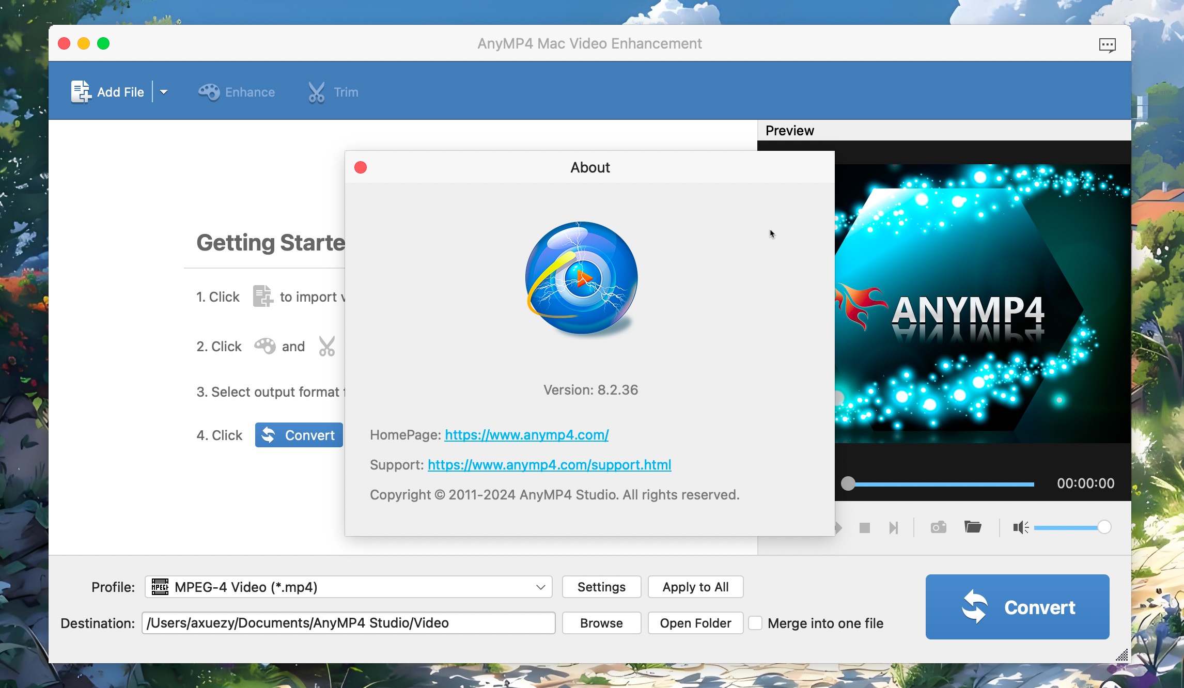The image size is (1184, 688).
Task: Click the palette icon in step 2
Action: 264,346
